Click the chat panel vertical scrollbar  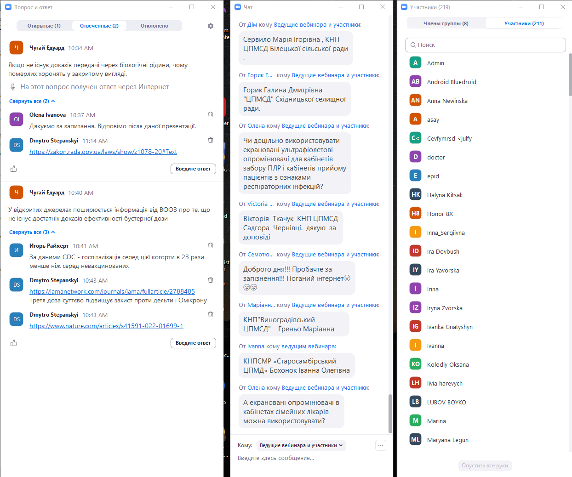click(x=390, y=413)
